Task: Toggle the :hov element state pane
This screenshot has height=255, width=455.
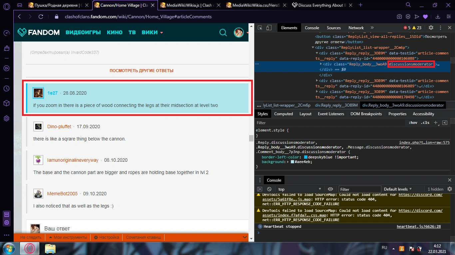Action: (413, 123)
